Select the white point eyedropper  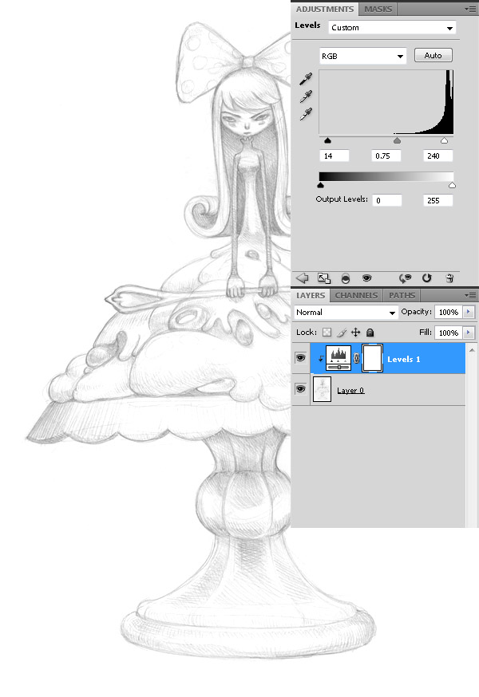coord(305,114)
